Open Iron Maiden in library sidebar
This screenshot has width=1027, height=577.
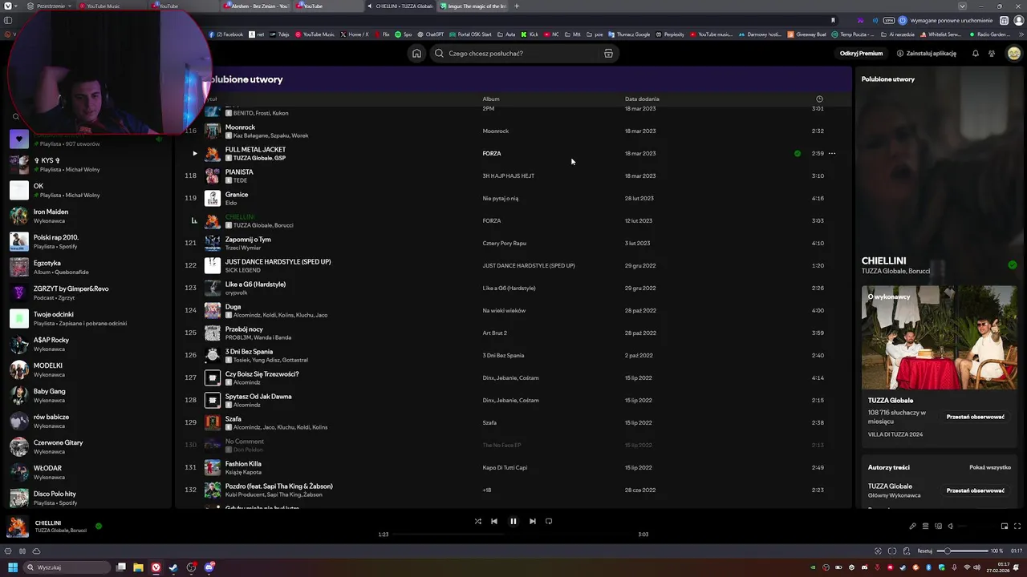(87, 216)
